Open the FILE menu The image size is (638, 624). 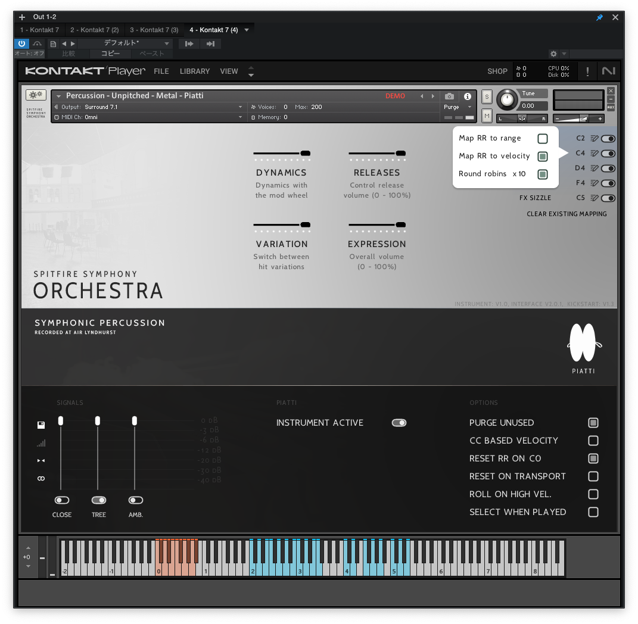coord(161,71)
